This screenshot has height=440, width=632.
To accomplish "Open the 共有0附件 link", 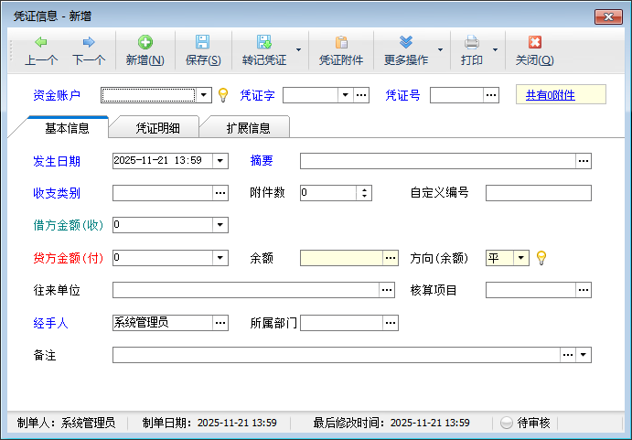I will tap(551, 95).
